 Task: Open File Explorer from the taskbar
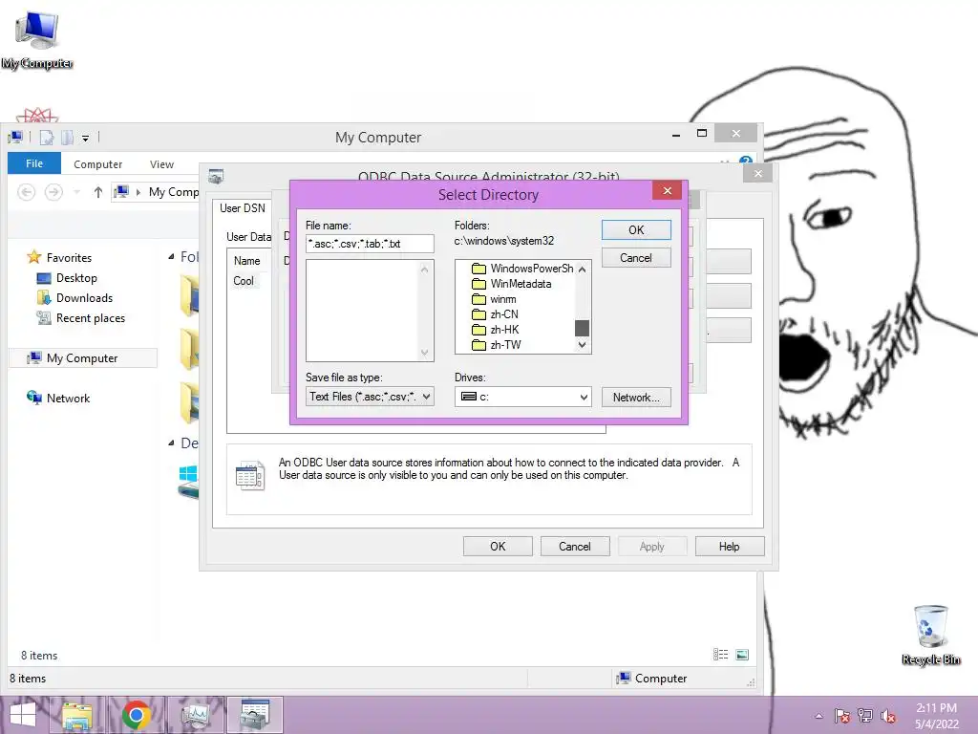(x=77, y=715)
